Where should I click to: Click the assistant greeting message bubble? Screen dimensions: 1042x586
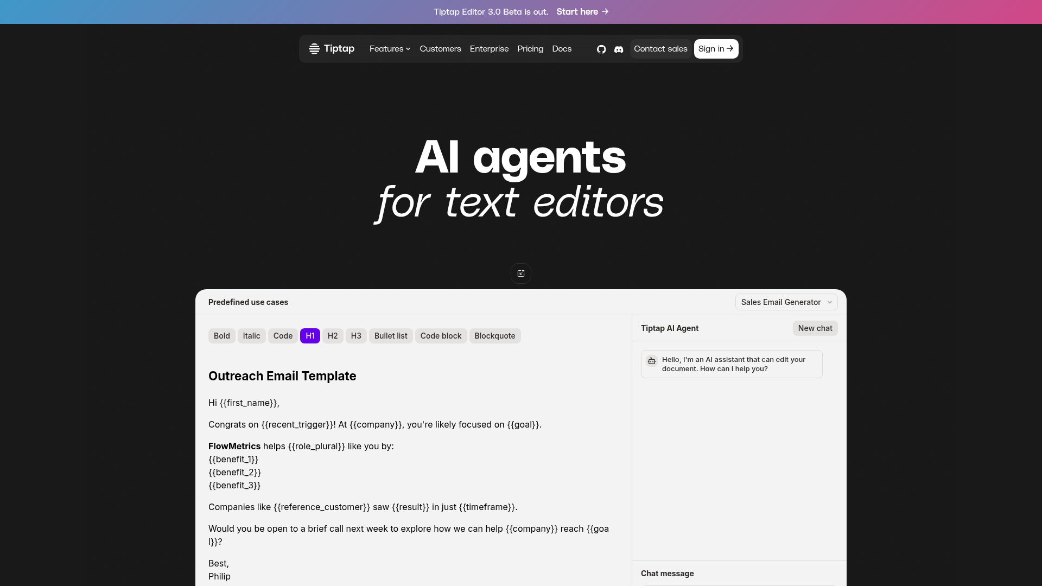pyautogui.click(x=732, y=364)
